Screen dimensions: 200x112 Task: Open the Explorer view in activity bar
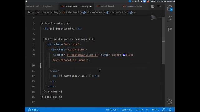[x=170, y=8]
